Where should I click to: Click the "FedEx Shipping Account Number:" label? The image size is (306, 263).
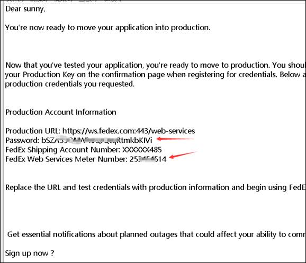click(x=63, y=150)
